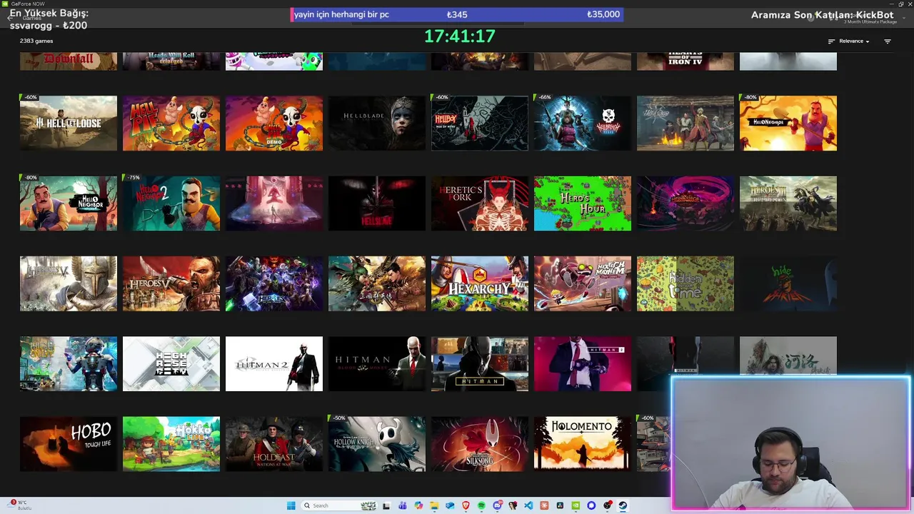The image size is (914, 514).
Task: Open DaVinci Resolve from the taskbar
Action: click(x=560, y=505)
